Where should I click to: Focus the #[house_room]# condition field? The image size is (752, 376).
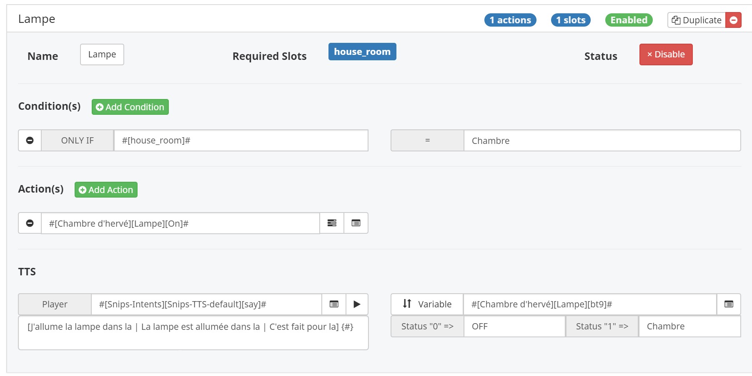click(241, 141)
